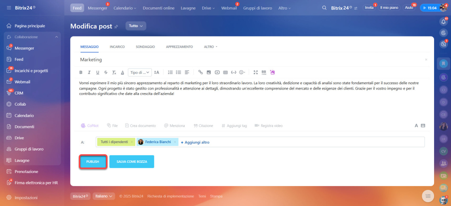Apply strikethrough formatting in editor

tap(106, 72)
